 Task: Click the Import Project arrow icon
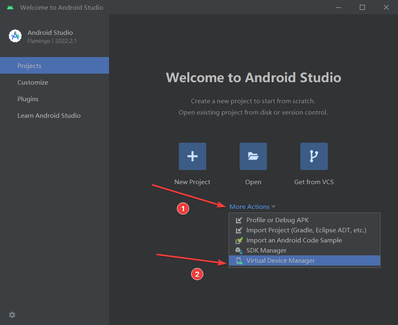coord(239,230)
